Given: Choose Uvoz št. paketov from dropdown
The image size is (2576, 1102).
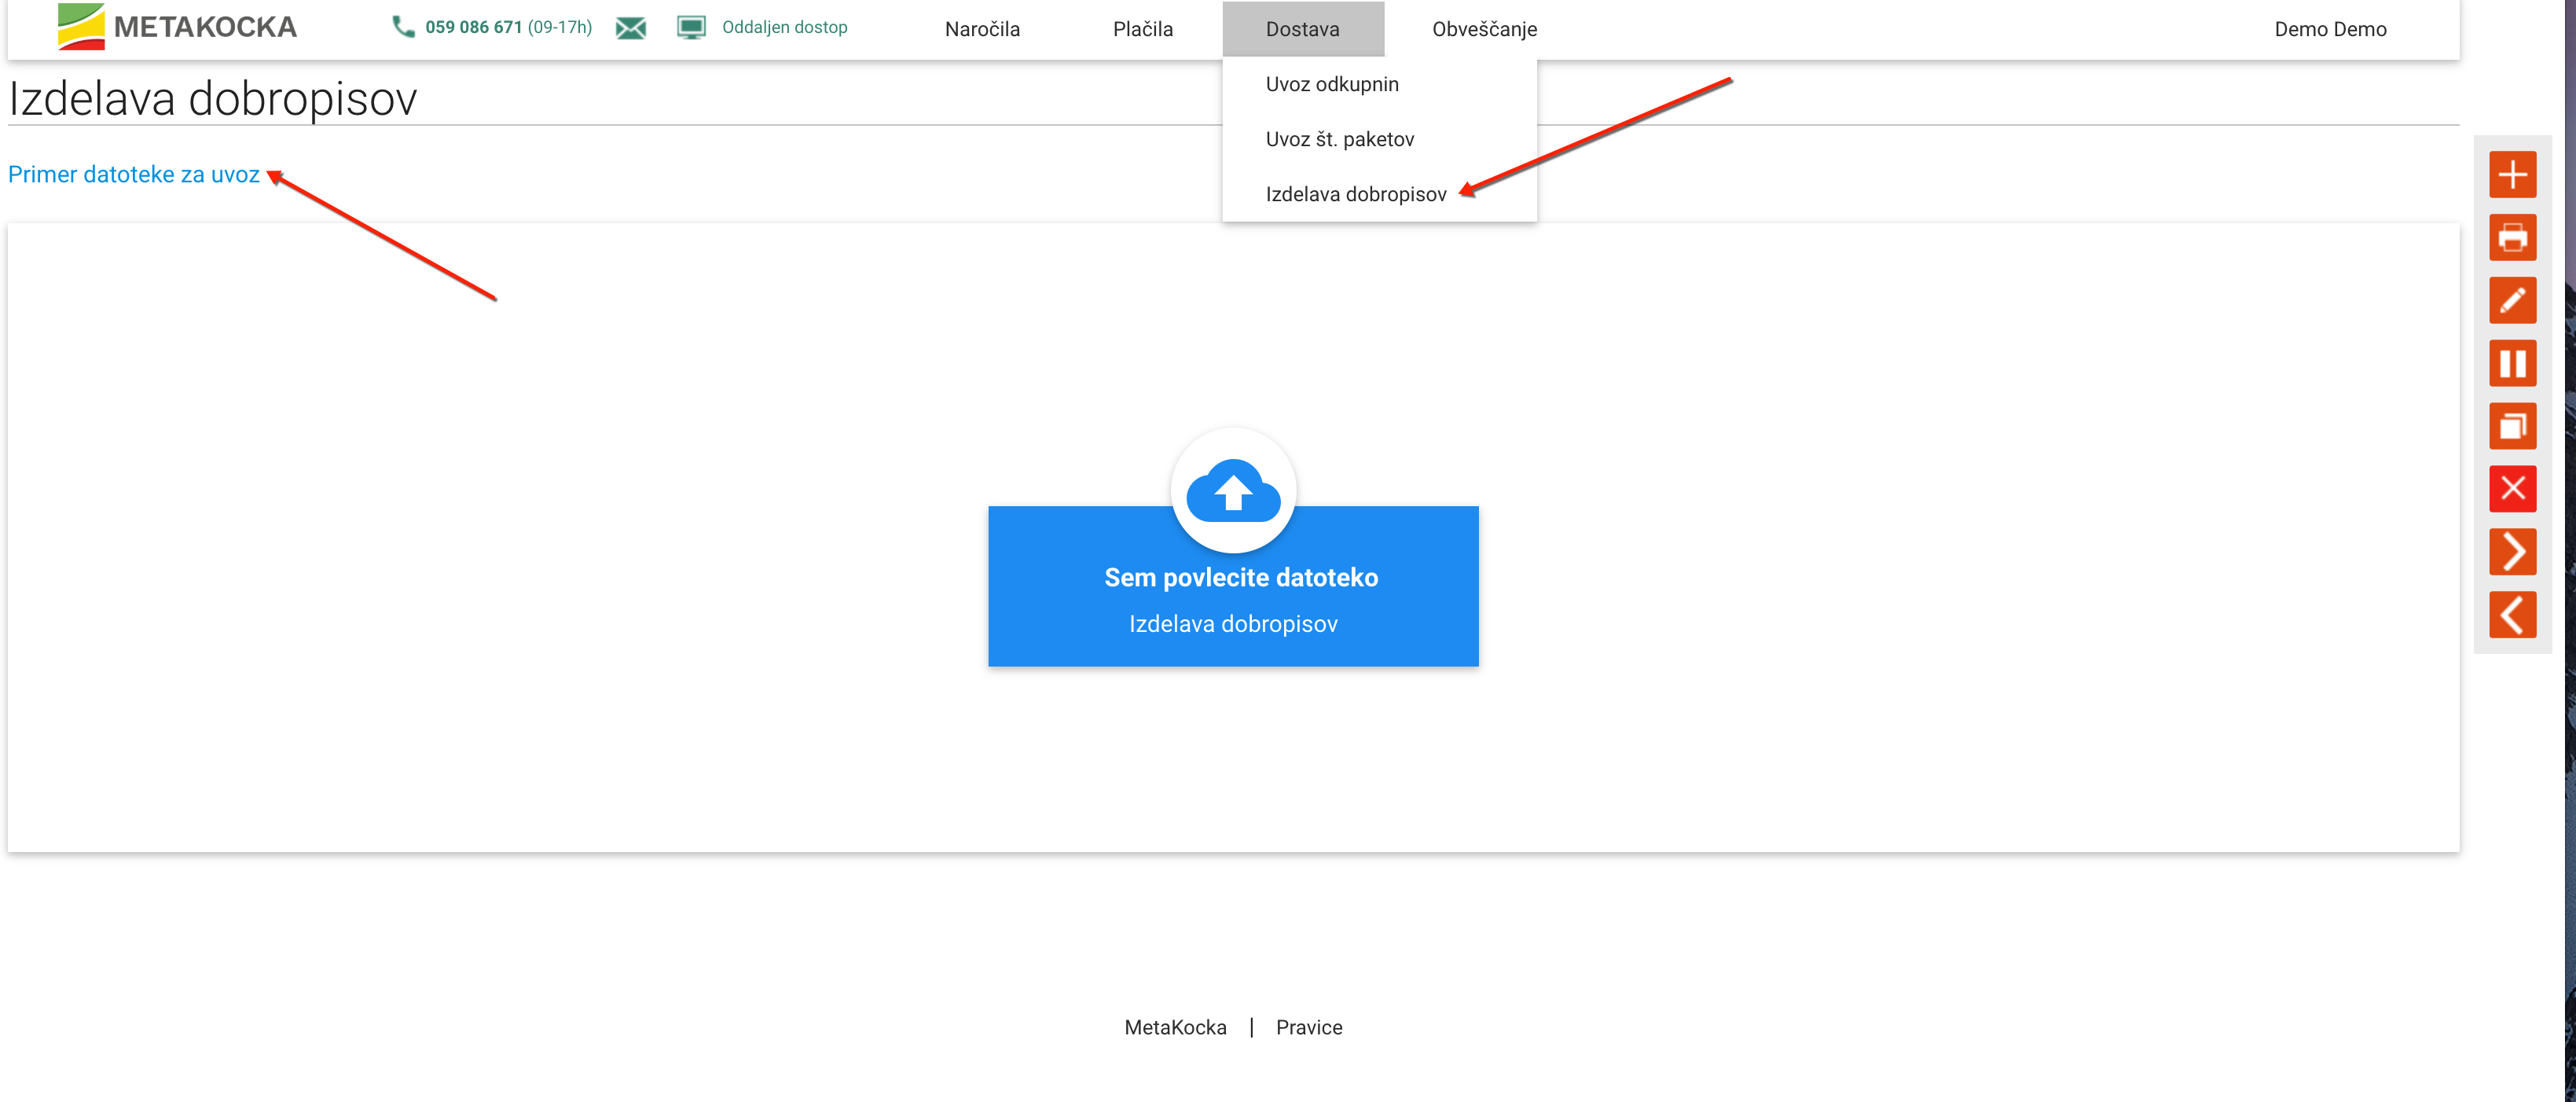Looking at the screenshot, I should pyautogui.click(x=1339, y=139).
